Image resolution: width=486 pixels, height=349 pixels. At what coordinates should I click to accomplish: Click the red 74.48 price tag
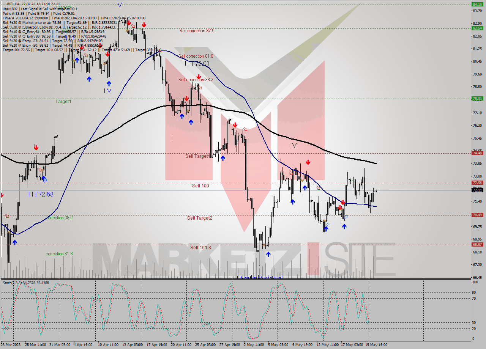point(477,153)
